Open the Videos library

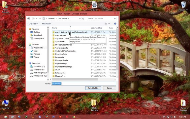tap(36, 57)
